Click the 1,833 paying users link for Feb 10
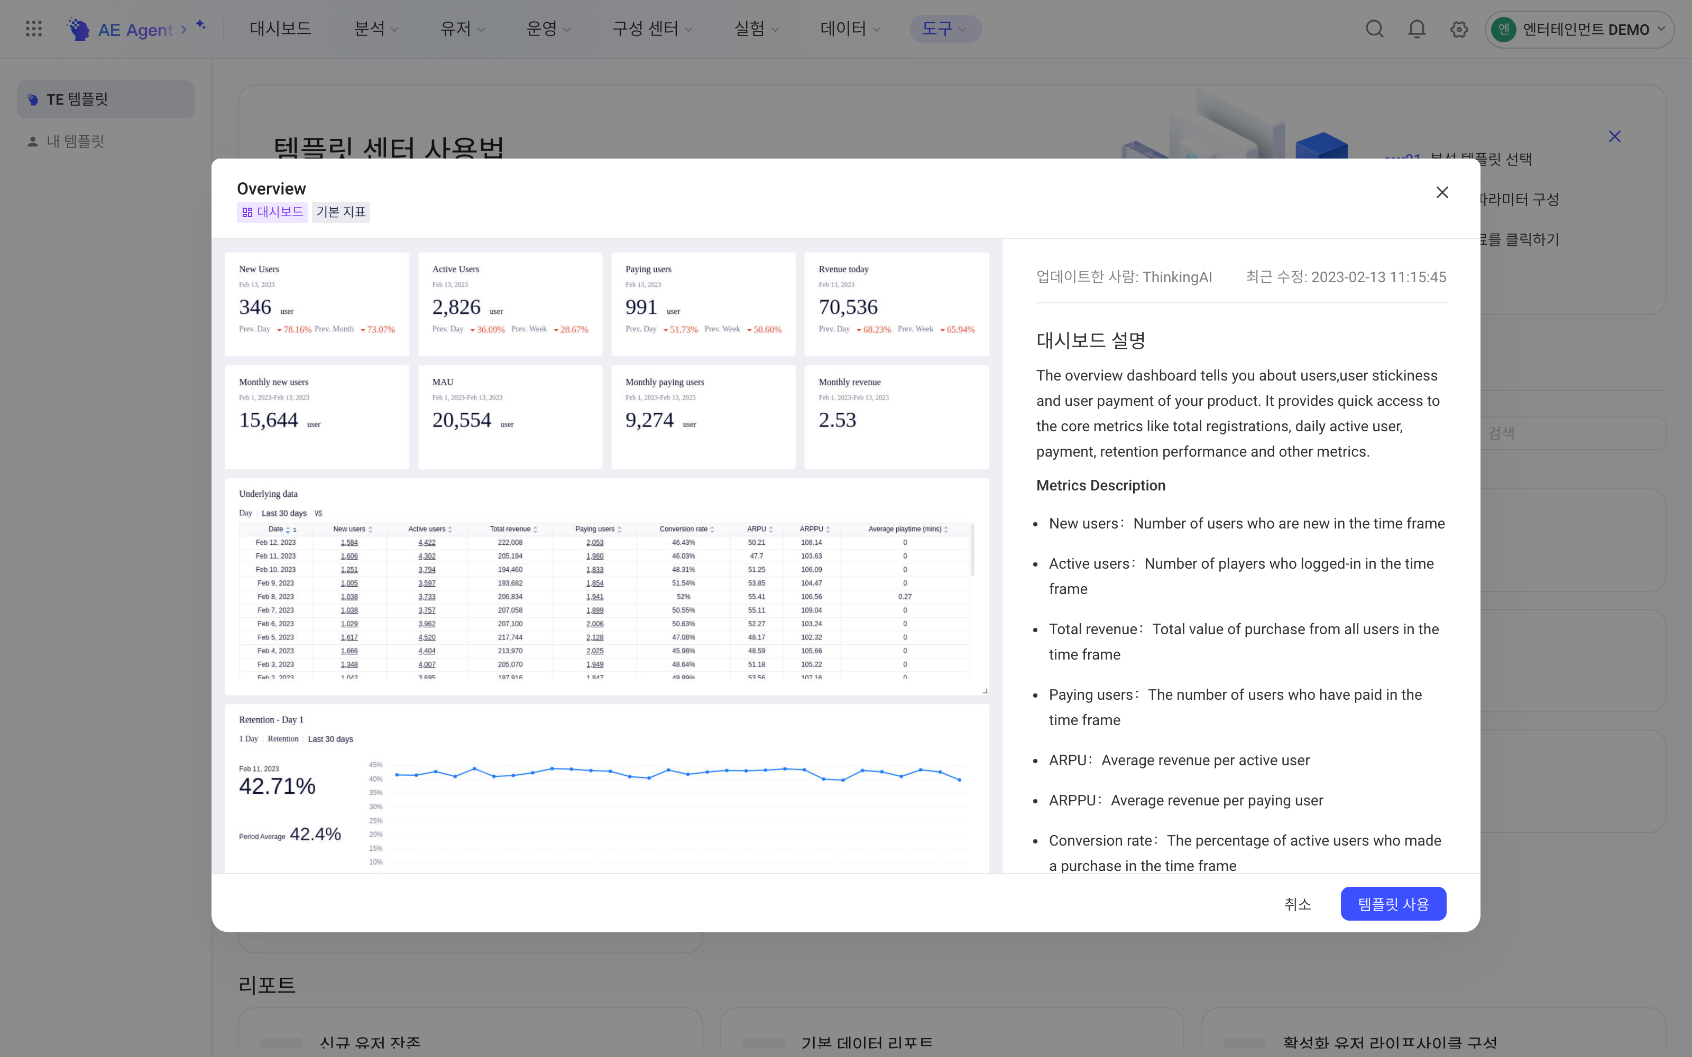 click(x=594, y=570)
